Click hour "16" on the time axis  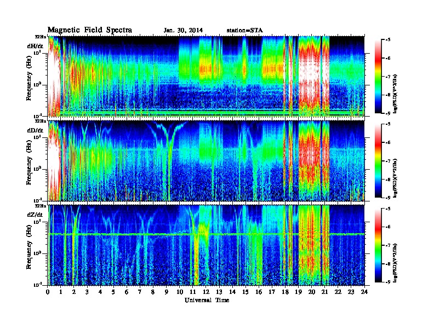(259, 292)
